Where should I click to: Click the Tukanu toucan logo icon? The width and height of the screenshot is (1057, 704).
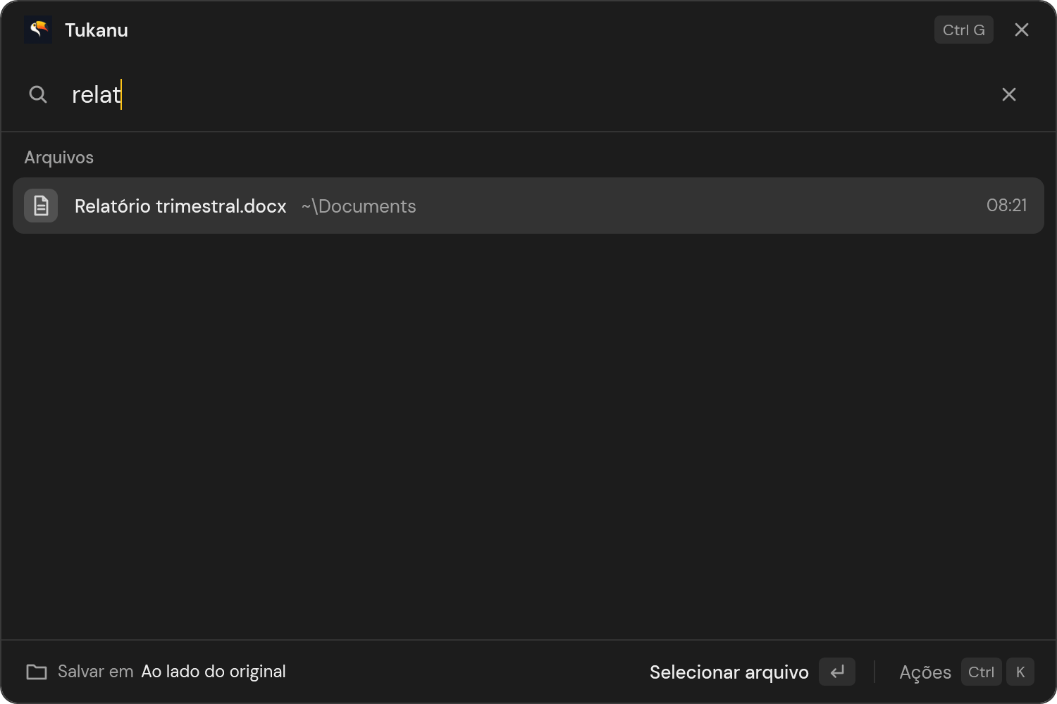coord(38,30)
